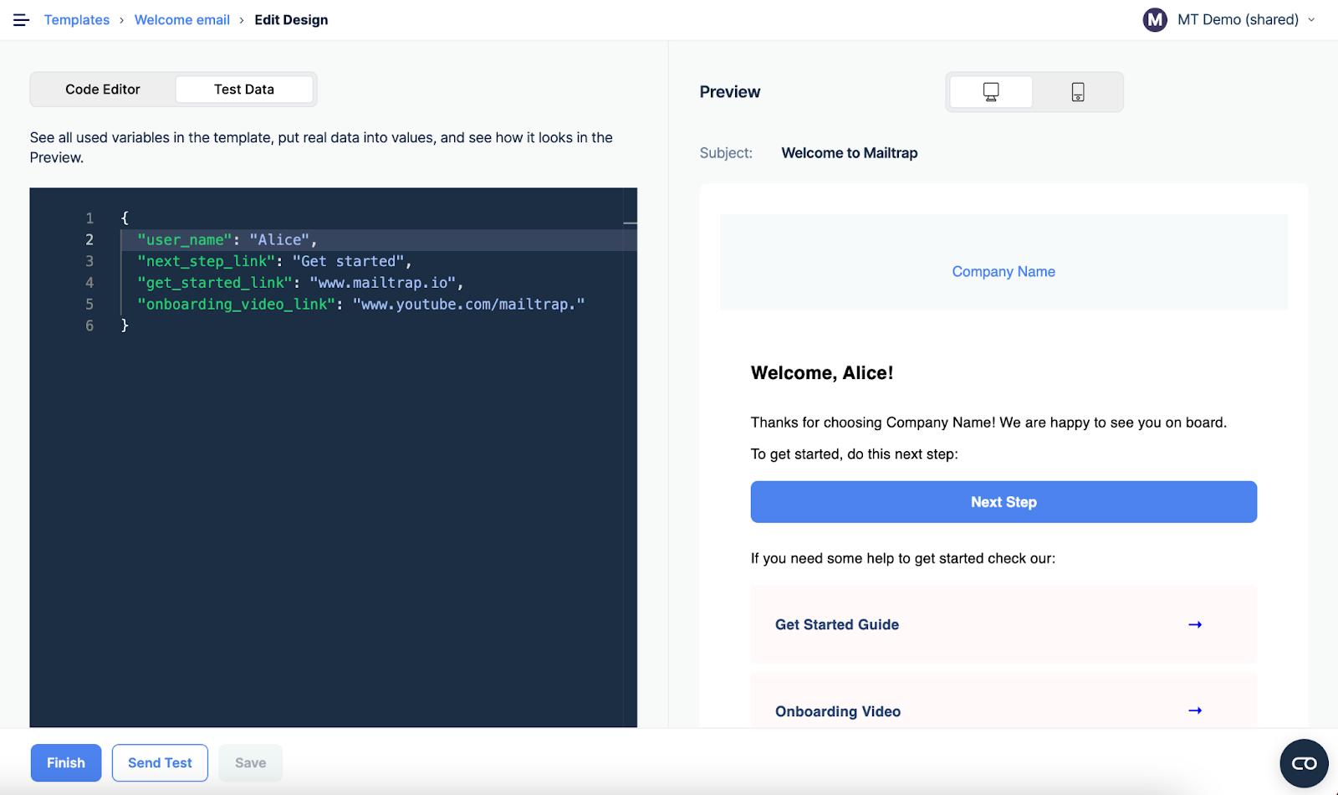The height and width of the screenshot is (795, 1338).
Task: Open the chat support widget
Action: click(x=1304, y=762)
